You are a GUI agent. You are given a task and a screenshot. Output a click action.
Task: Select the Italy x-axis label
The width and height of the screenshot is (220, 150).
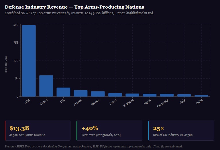182,101
